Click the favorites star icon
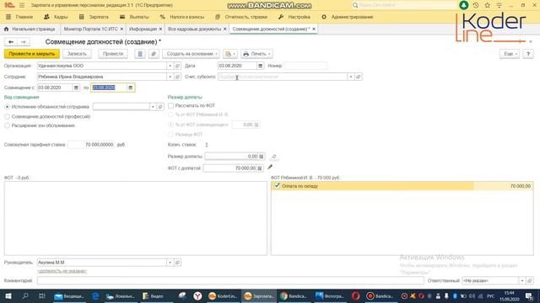Image resolution: width=540 pixels, height=303 pixels. [488, 5]
